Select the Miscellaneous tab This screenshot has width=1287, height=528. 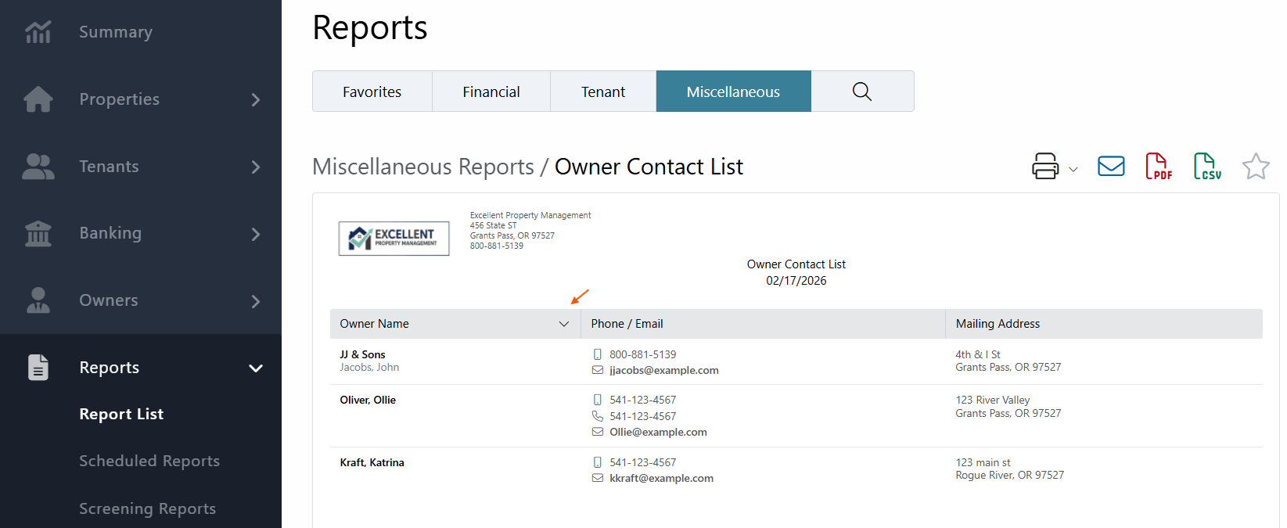tap(733, 92)
